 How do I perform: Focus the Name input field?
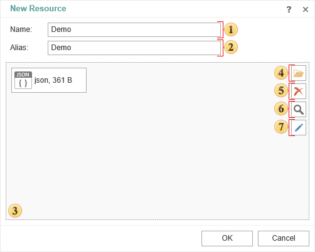point(134,29)
